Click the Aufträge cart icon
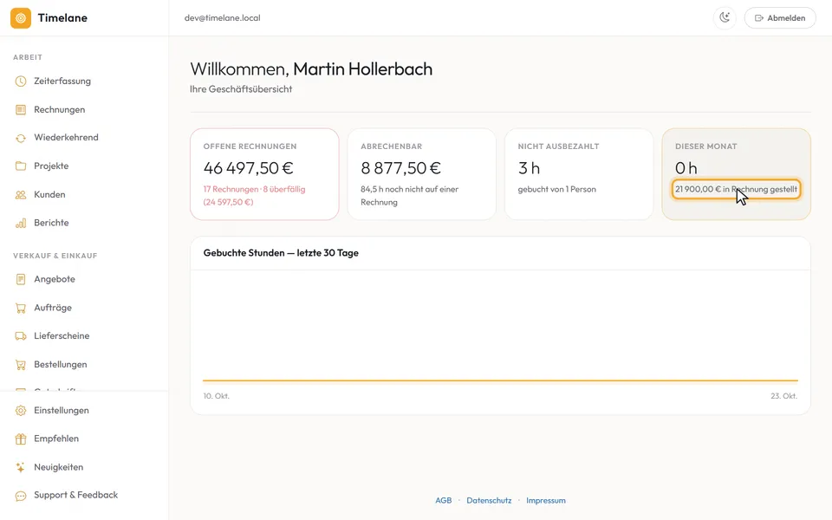Image resolution: width=832 pixels, height=520 pixels. (21, 308)
